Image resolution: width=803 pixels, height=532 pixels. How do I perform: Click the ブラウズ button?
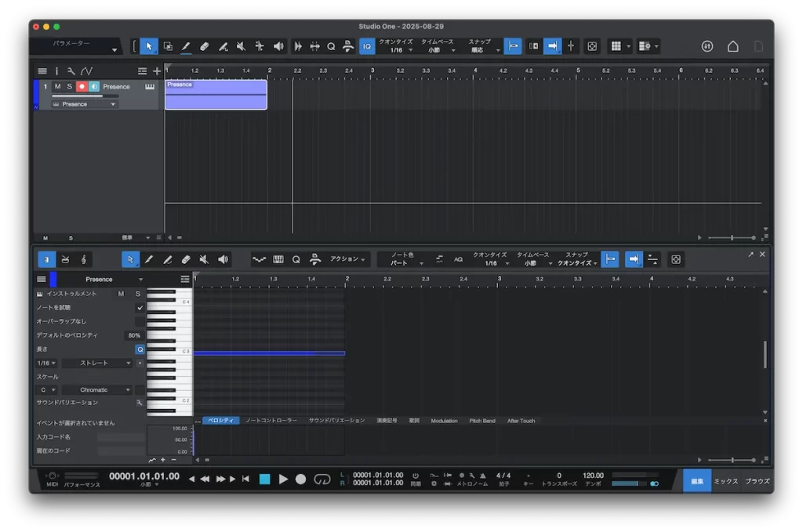[x=757, y=481]
